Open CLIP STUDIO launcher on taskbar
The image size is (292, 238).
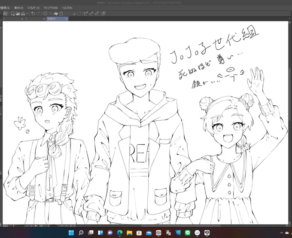pyautogui.click(x=158, y=232)
